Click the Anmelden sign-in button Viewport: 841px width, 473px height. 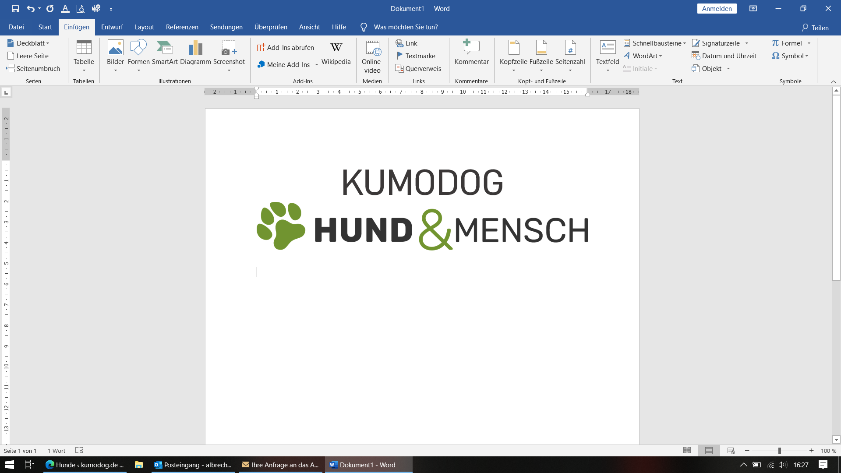point(717,9)
